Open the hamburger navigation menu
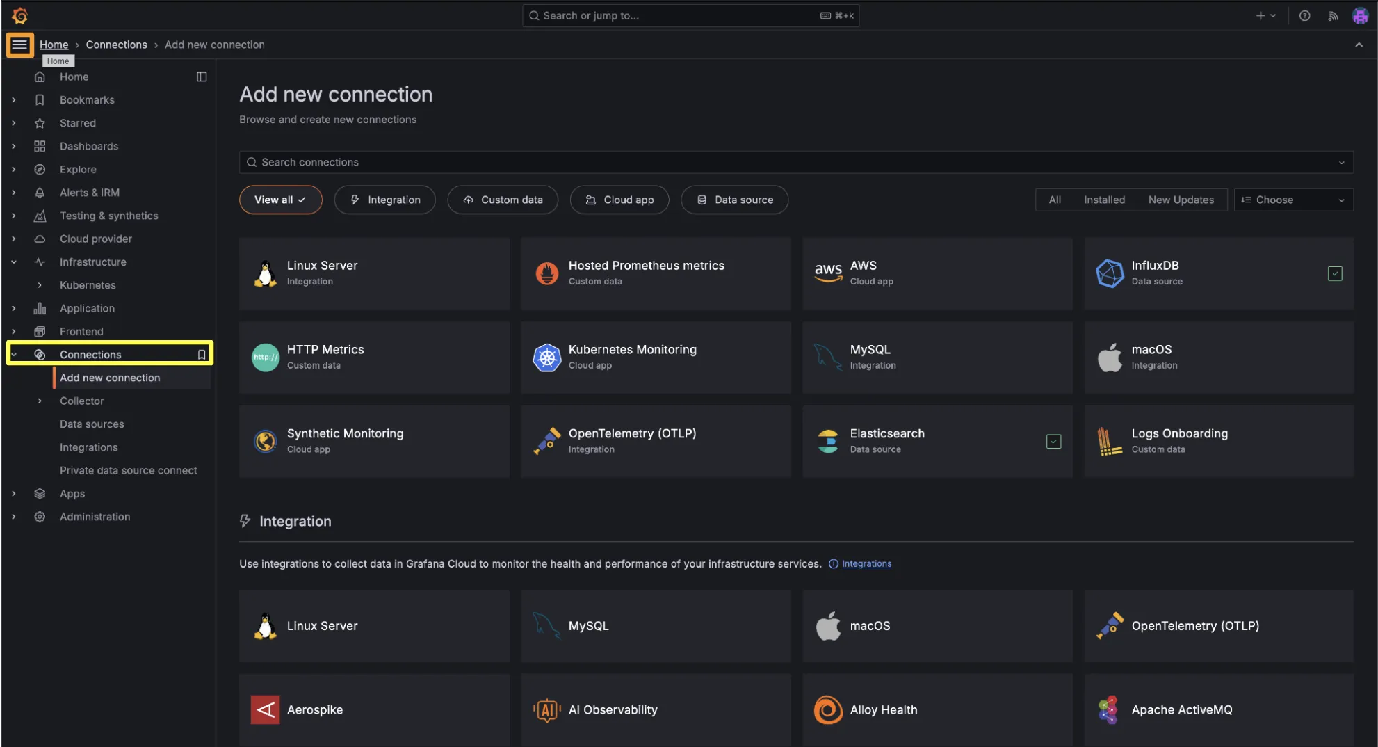 19,45
